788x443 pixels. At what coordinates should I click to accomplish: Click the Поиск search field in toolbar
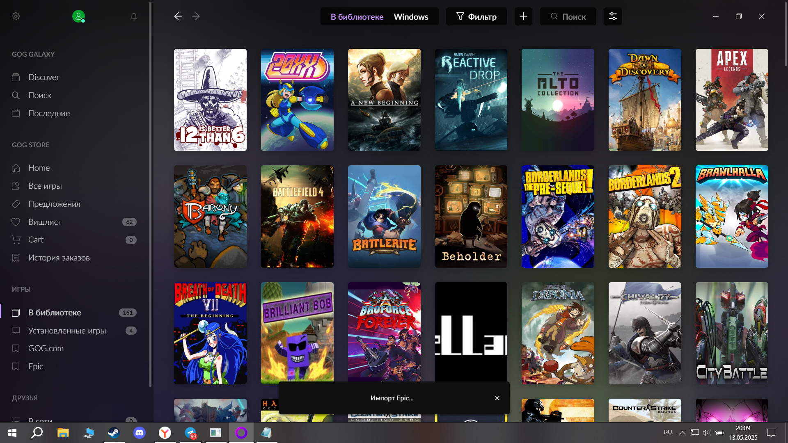tap(568, 16)
